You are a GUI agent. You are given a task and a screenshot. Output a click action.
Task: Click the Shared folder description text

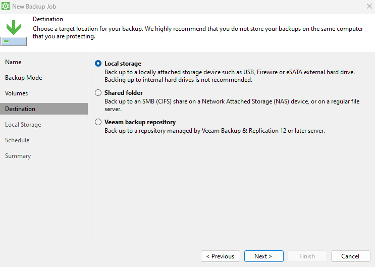(232, 102)
